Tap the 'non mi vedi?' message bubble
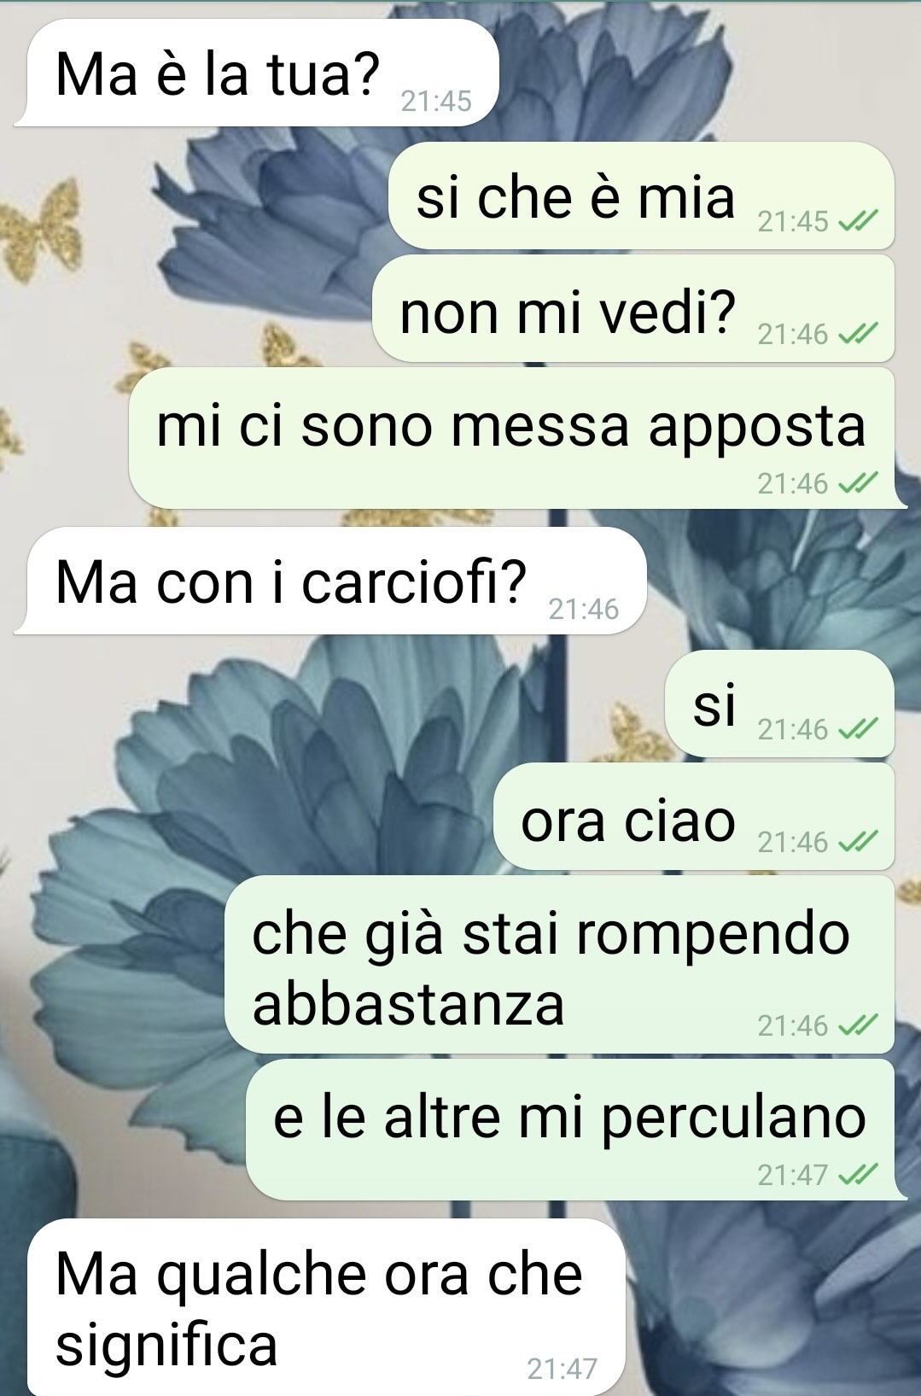The height and width of the screenshot is (1396, 921). [633, 308]
